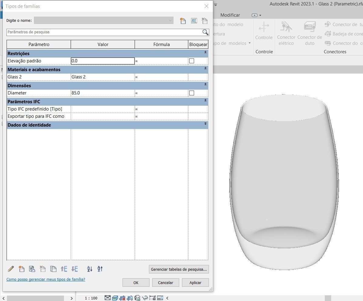363x301 pixels.
Task: Sort parameters ascending A-Z icon
Action: 89,269
